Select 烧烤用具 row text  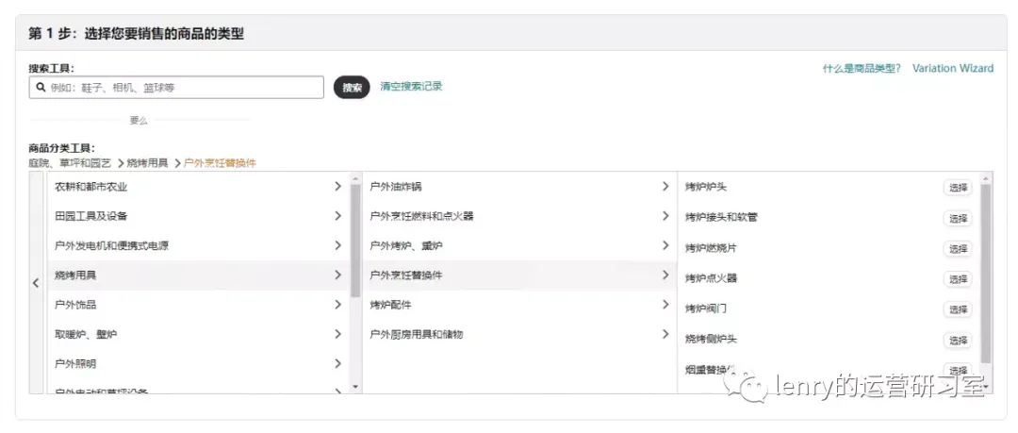[x=75, y=275]
